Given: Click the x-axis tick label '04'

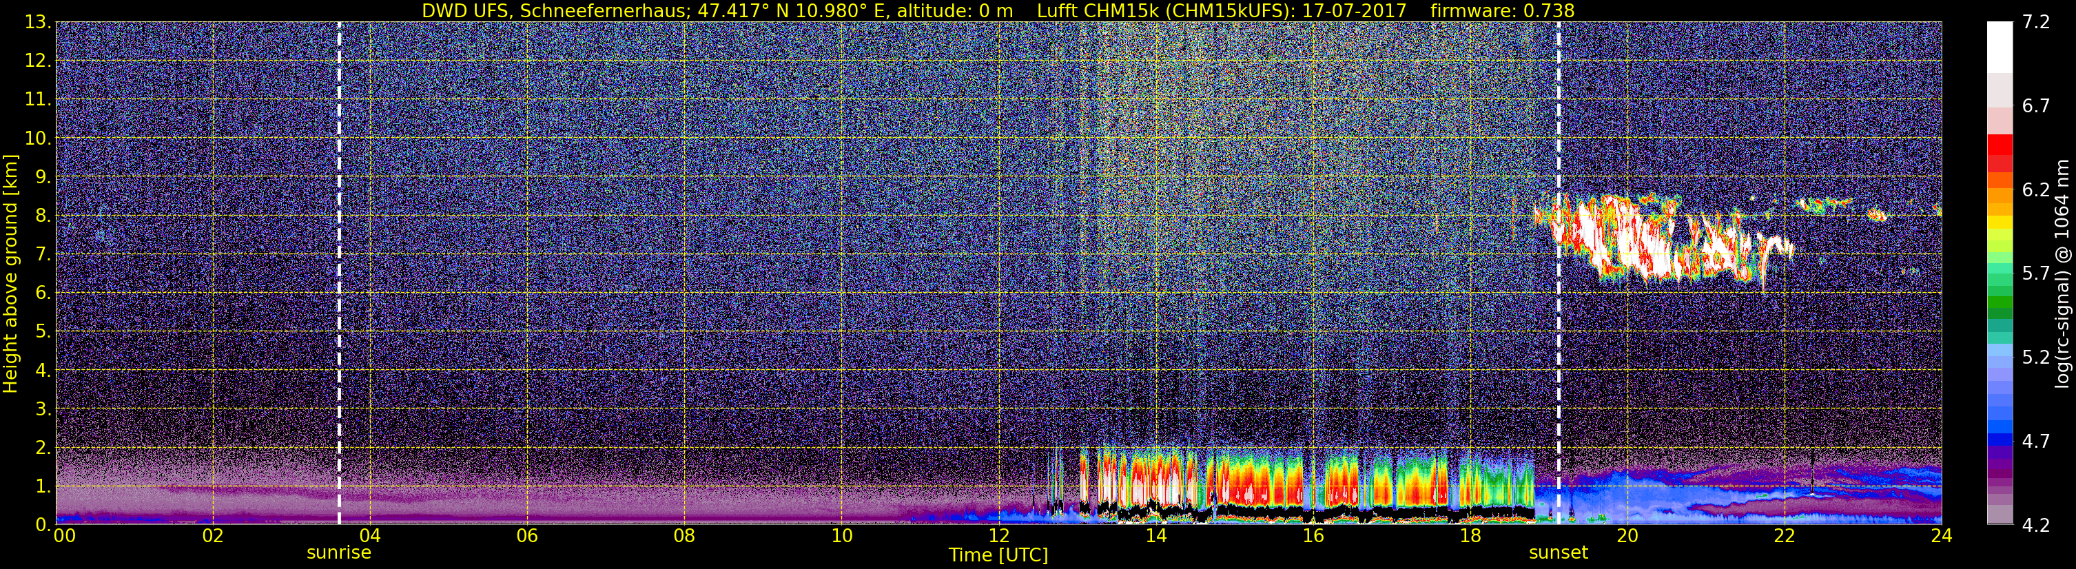Looking at the screenshot, I should [x=369, y=537].
